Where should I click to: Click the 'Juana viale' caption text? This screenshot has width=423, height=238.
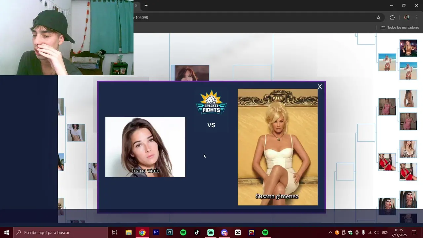pyautogui.click(x=145, y=171)
